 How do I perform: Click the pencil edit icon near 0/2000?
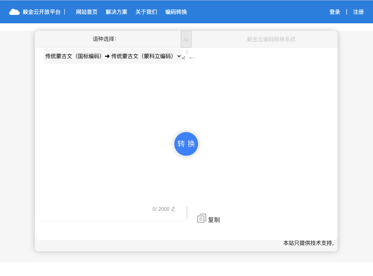tap(173, 209)
